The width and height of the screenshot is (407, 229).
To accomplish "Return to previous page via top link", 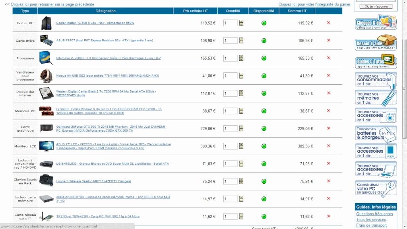I will (52, 4).
